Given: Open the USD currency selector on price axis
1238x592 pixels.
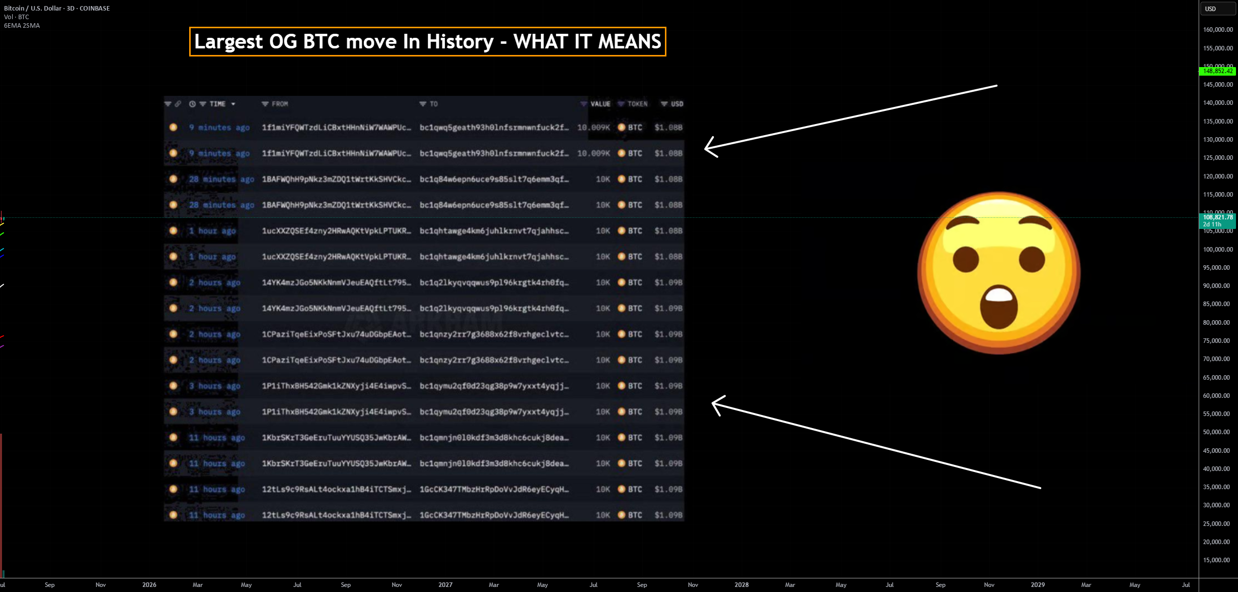Looking at the screenshot, I should (x=1217, y=9).
